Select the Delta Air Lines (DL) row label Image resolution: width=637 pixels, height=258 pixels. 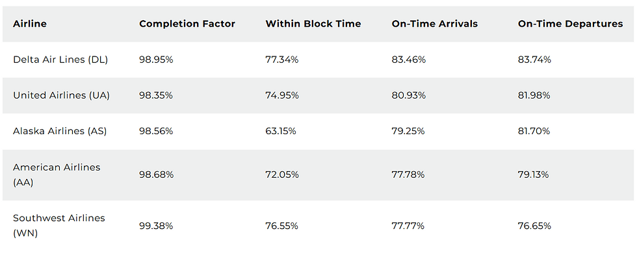click(x=60, y=60)
